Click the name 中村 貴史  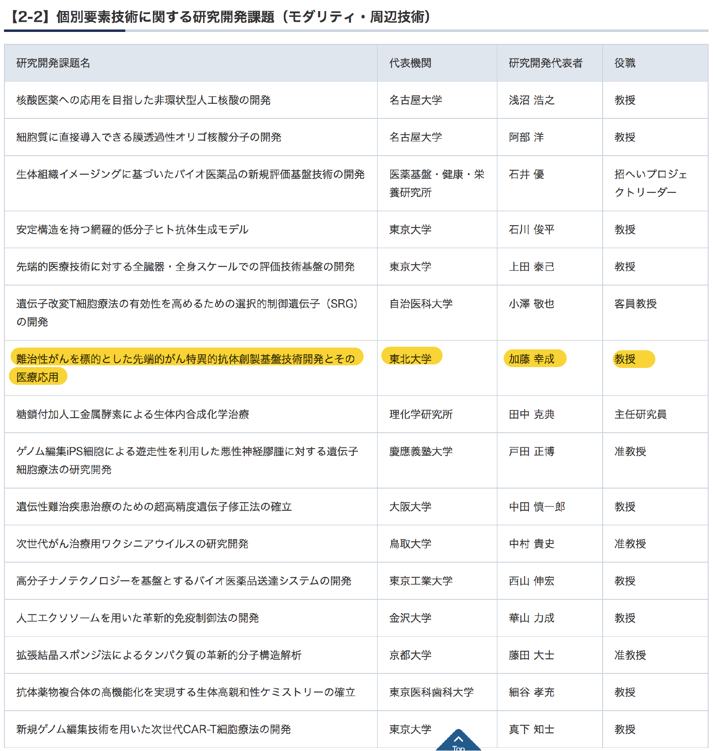(x=532, y=544)
